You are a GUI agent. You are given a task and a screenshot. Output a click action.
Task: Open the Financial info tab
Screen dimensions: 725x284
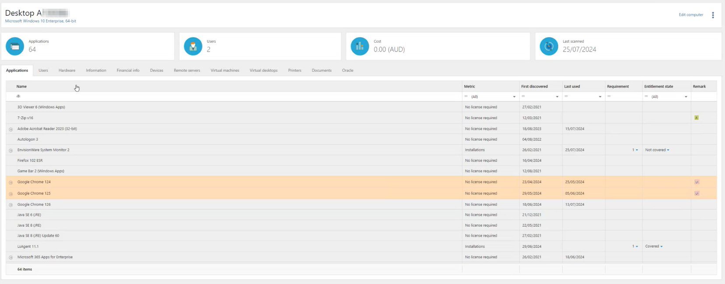[128, 70]
